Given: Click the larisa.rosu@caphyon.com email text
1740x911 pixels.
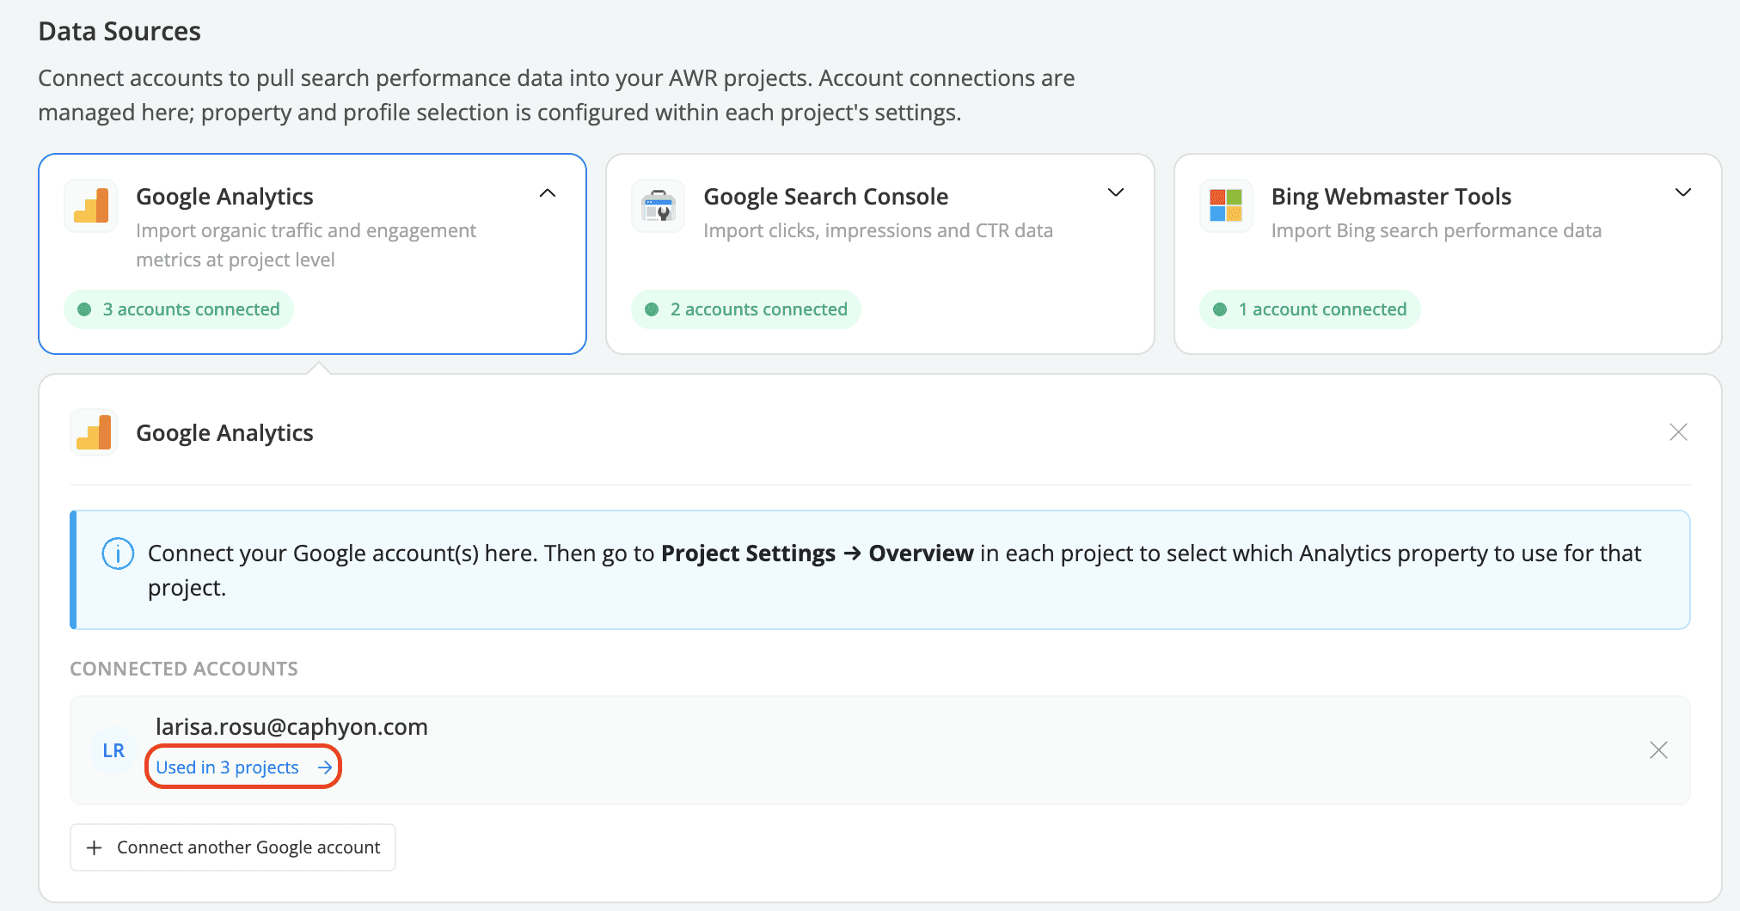Looking at the screenshot, I should coord(291,727).
